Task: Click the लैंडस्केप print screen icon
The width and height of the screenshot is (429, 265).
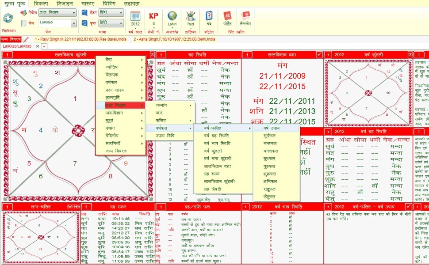Action: click(246, 17)
